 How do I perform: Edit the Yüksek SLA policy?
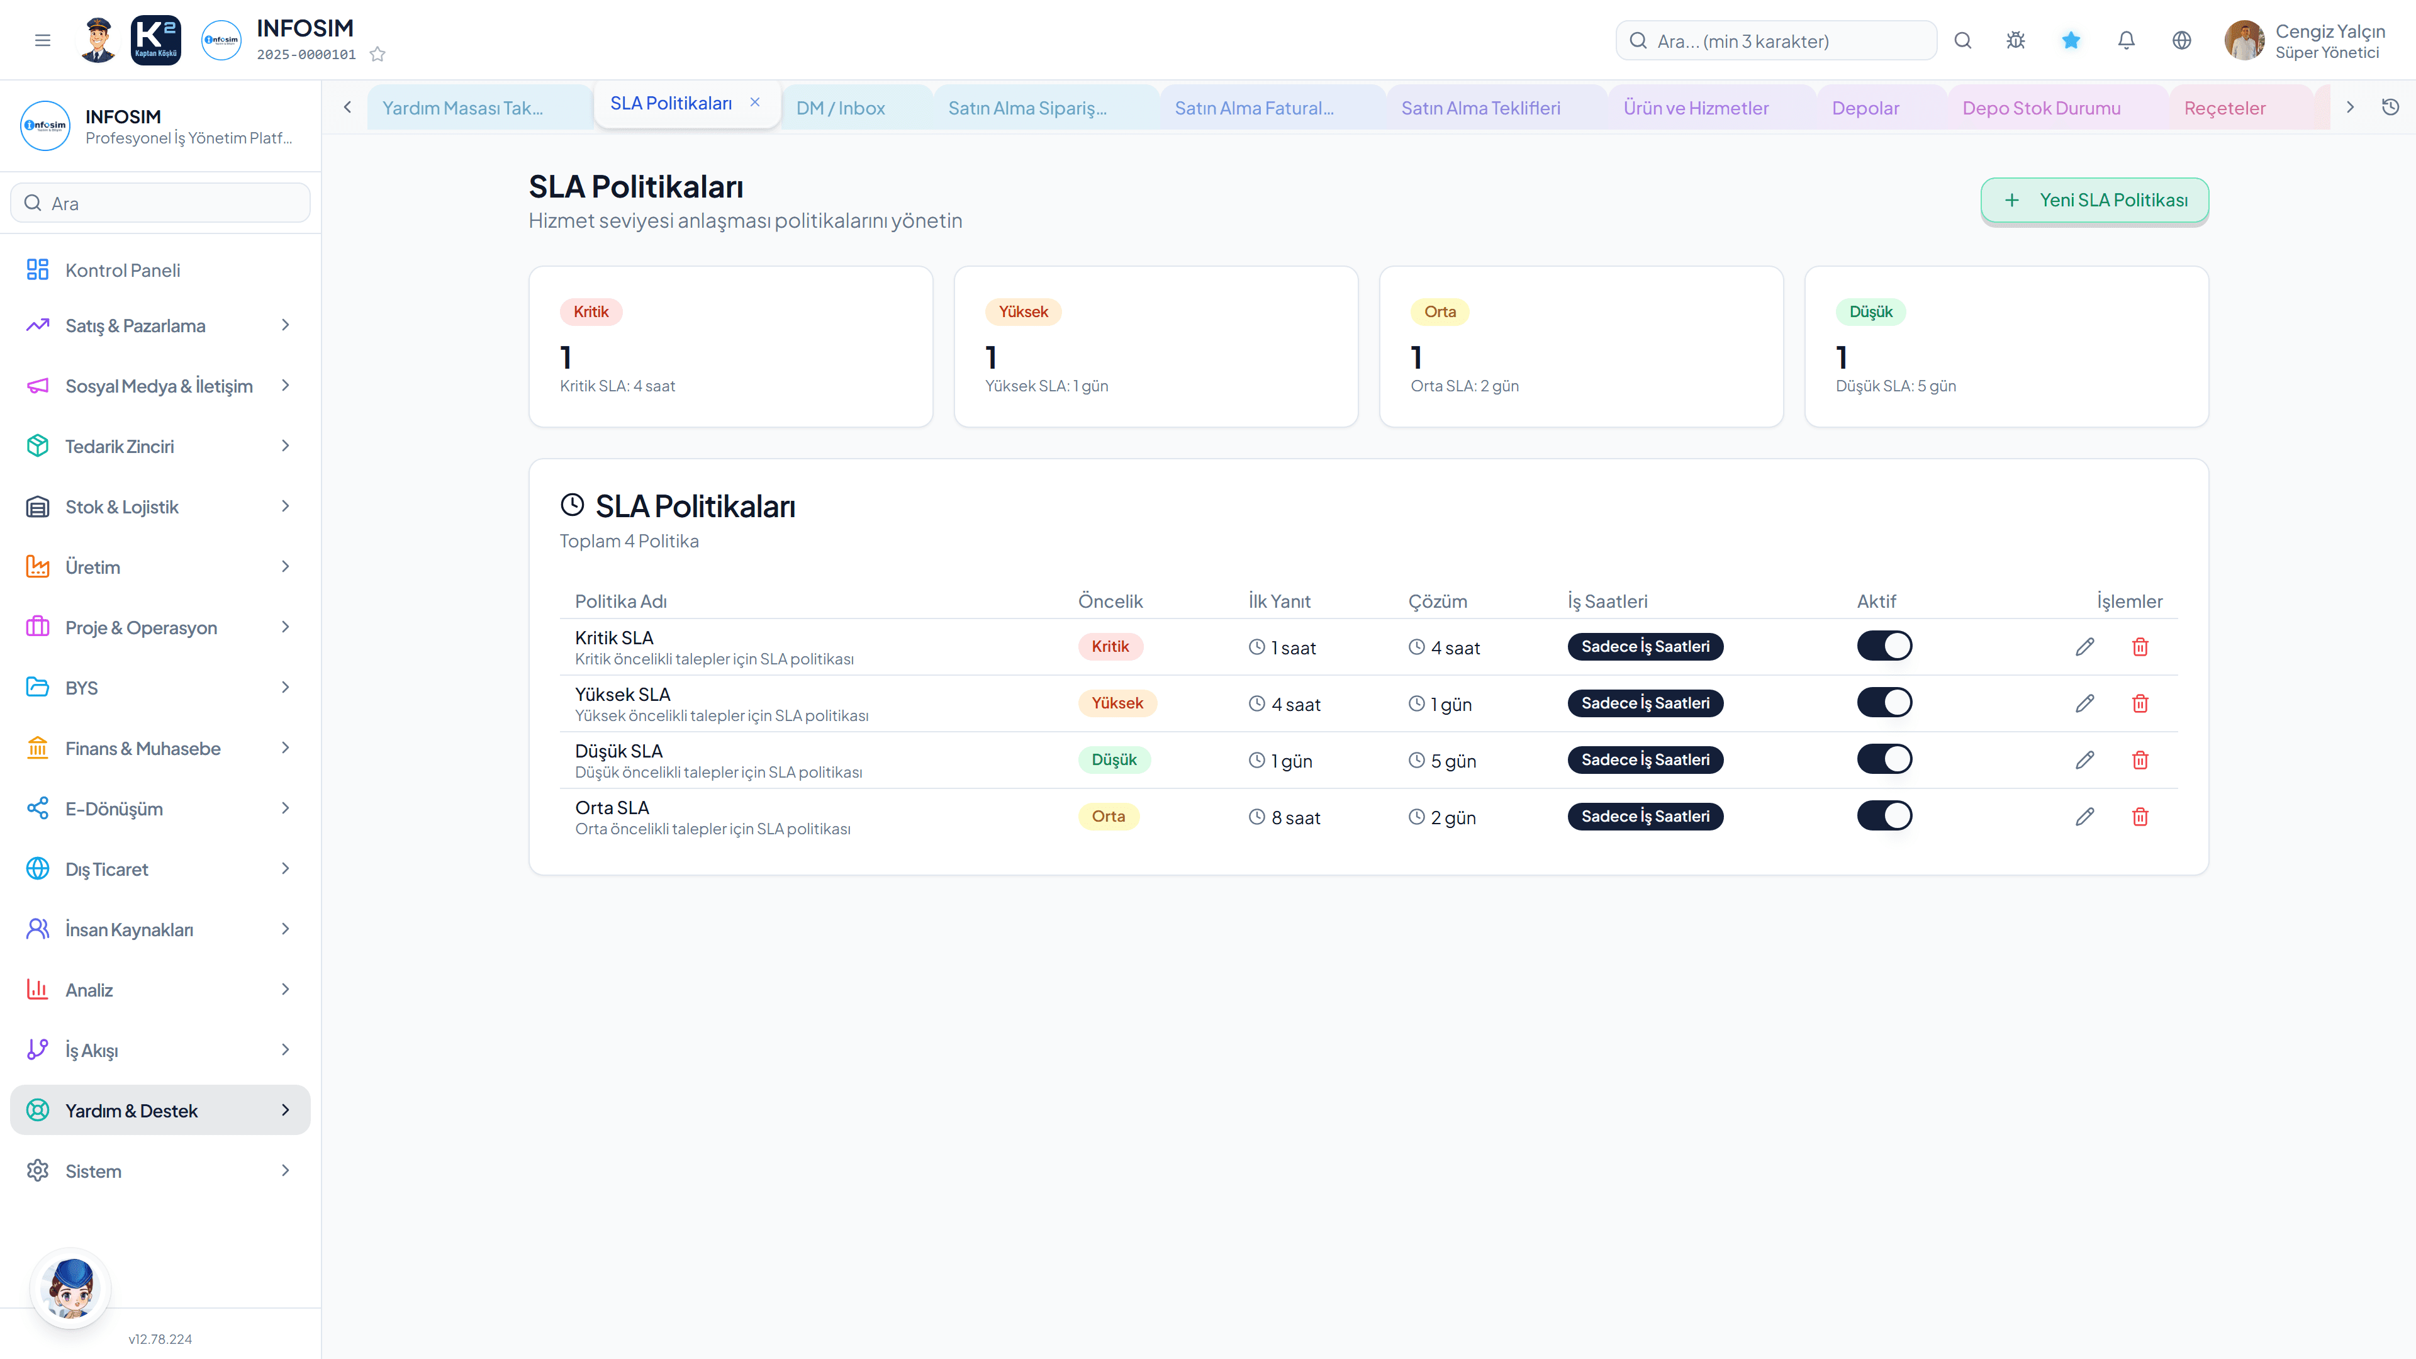point(2084,703)
